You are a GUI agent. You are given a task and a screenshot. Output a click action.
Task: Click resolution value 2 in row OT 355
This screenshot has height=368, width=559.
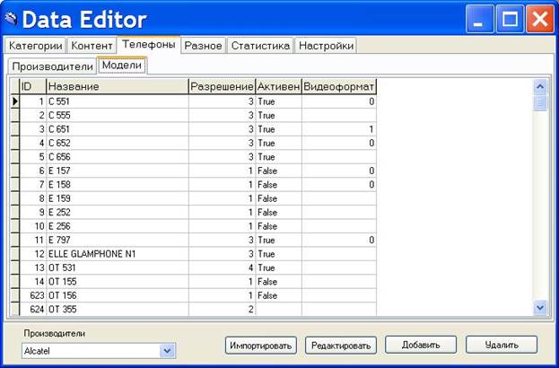(x=222, y=309)
